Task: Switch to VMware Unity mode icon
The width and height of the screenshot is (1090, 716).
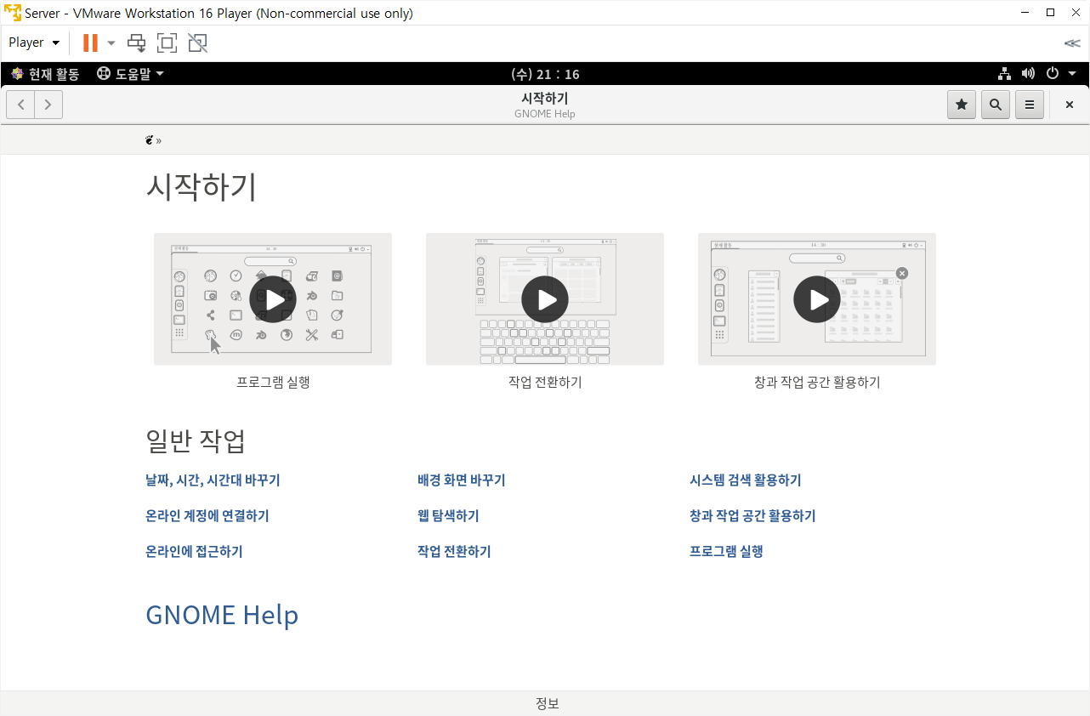Action: pyautogui.click(x=197, y=43)
